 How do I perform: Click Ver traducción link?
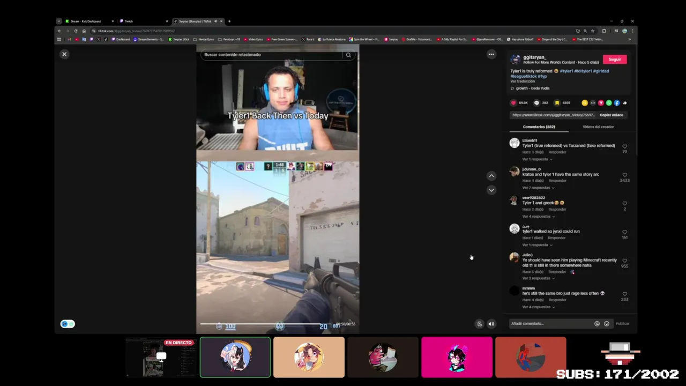coord(523,81)
